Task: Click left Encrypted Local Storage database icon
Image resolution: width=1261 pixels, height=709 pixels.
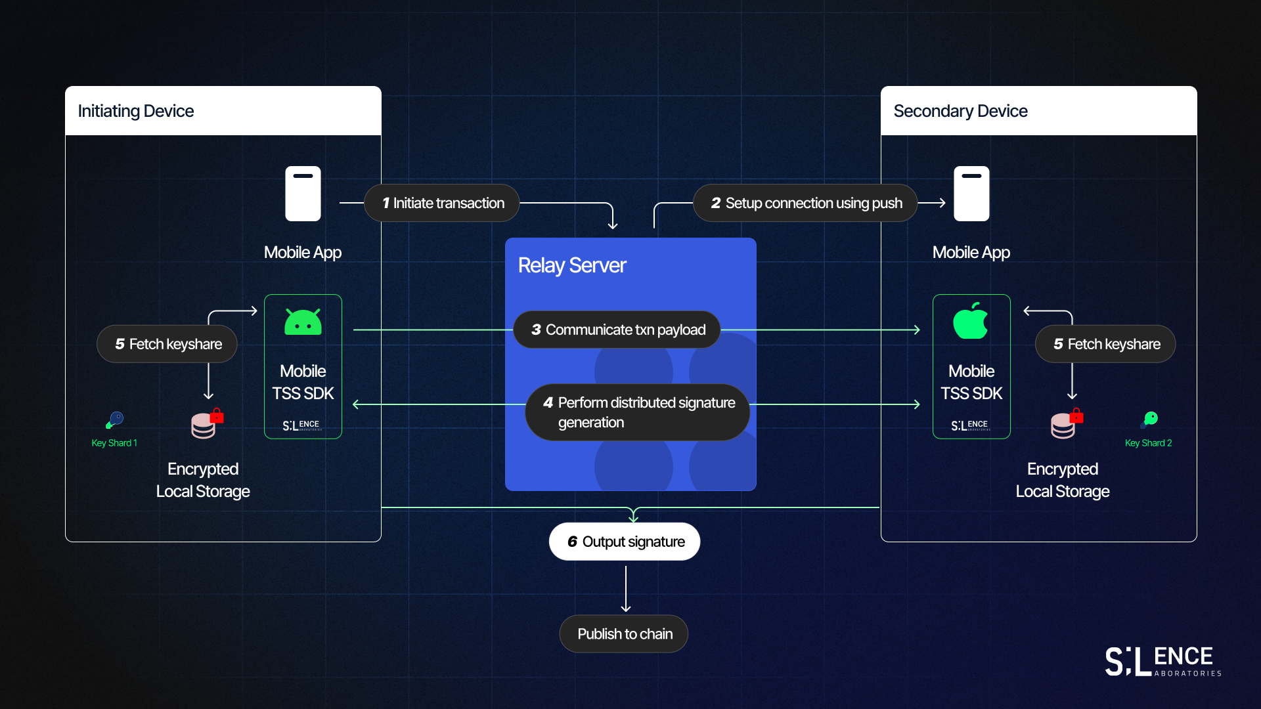Action: click(204, 425)
